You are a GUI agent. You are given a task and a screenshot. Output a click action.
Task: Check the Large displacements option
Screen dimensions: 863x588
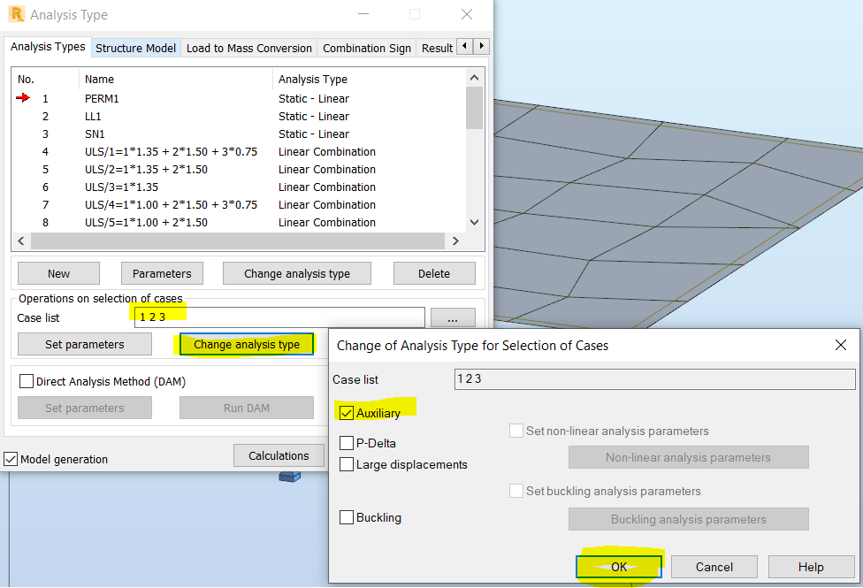[347, 464]
